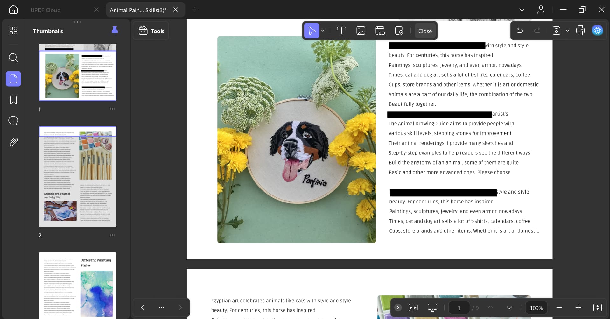The width and height of the screenshot is (610, 319).
Task: Click the Link tool icon
Action: click(x=380, y=31)
